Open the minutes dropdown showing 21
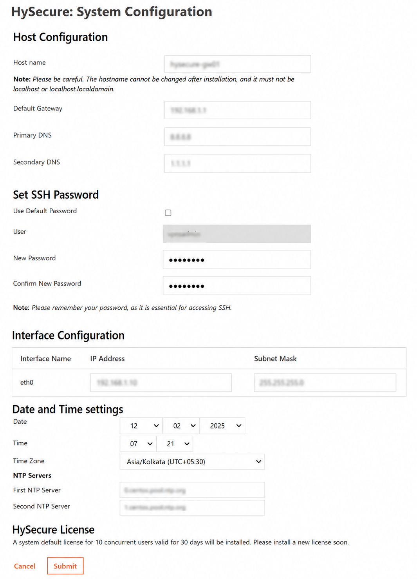 pyautogui.click(x=175, y=444)
